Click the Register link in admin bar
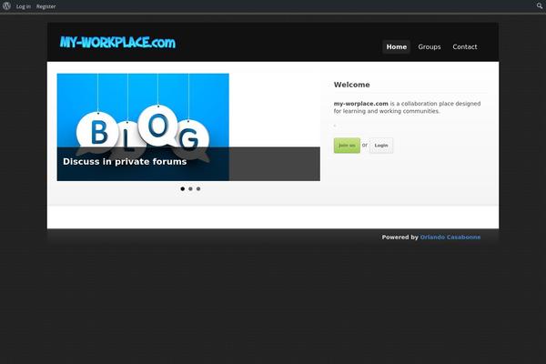 tap(46, 6)
